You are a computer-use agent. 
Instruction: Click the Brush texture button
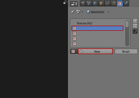tap(126, 51)
